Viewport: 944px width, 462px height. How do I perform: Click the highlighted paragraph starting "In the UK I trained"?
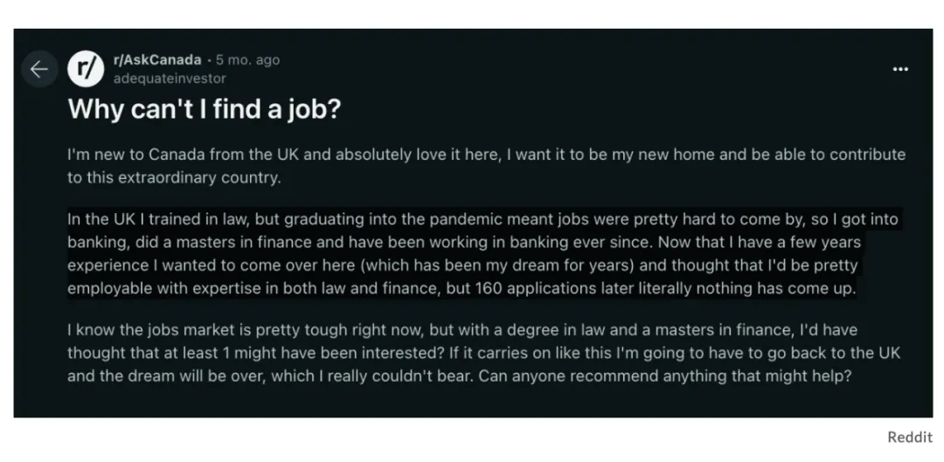point(482,254)
